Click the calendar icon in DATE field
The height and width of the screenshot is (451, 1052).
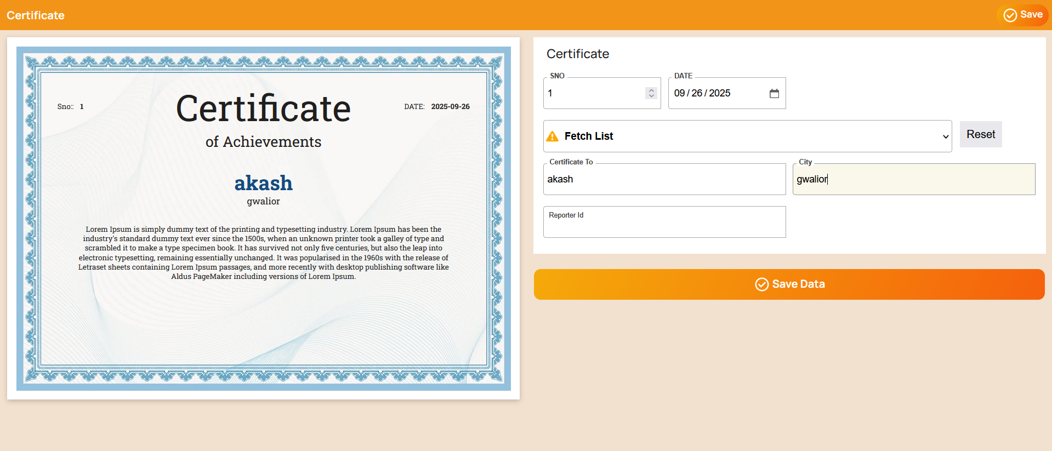coord(774,94)
